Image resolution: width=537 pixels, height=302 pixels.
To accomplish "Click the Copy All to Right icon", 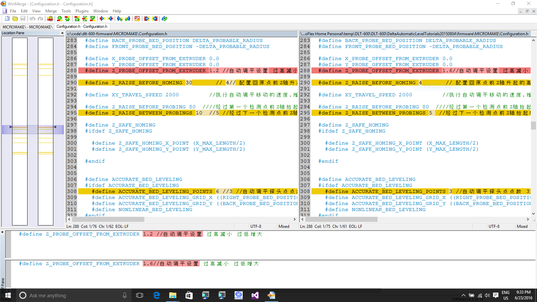I will 147,19.
